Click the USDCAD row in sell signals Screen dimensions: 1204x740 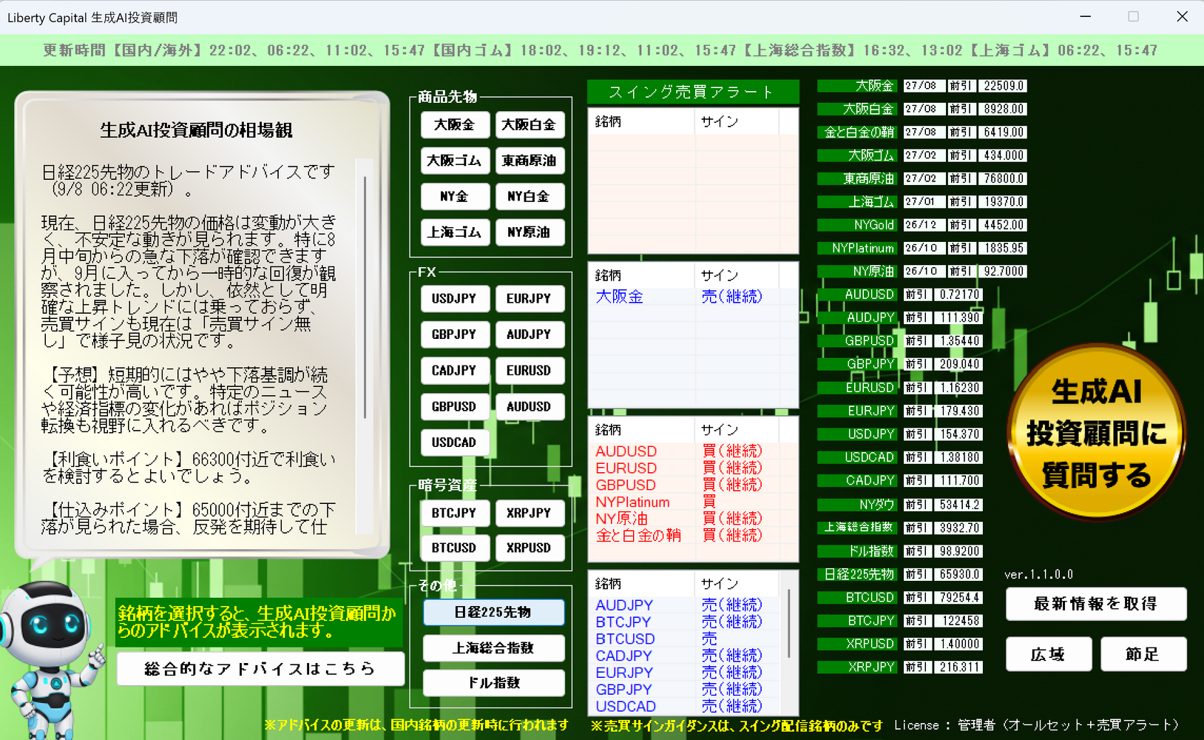click(x=686, y=707)
